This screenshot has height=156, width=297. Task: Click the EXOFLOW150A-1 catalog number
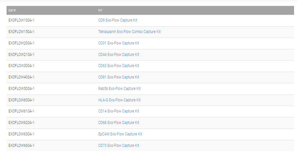pyautogui.click(x=21, y=32)
